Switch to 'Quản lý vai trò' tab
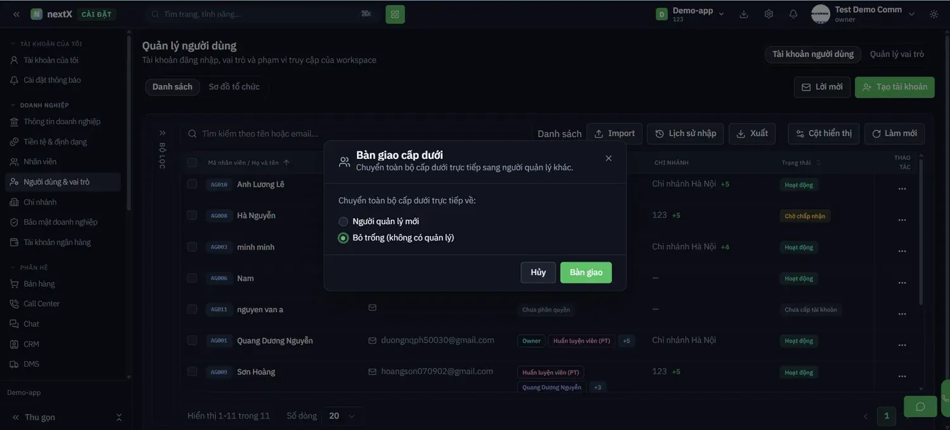The width and height of the screenshot is (950, 430). 897,54
